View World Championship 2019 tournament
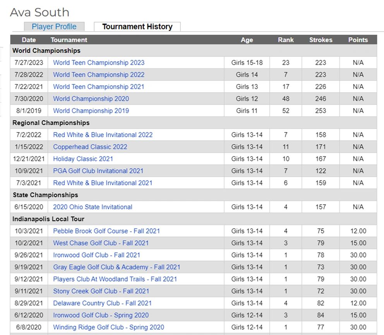 point(91,111)
